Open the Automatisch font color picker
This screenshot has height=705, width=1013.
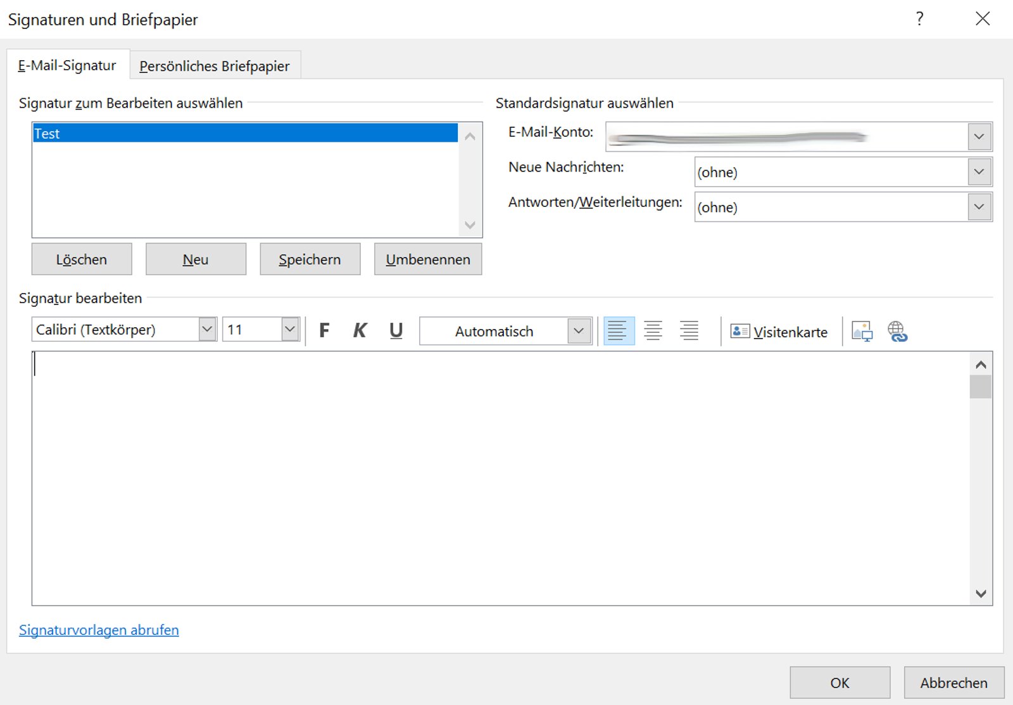577,330
